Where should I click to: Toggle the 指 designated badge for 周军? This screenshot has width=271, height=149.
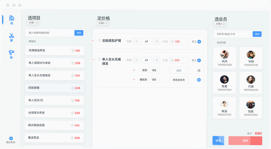pos(199,70)
